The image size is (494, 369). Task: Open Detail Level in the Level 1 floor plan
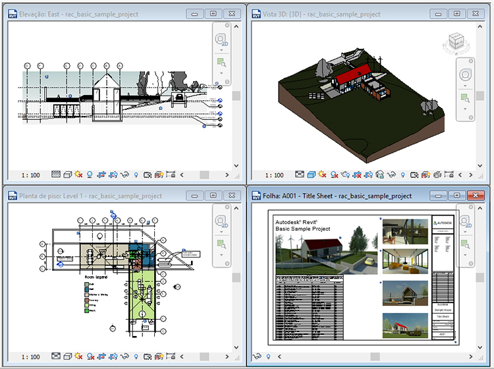click(x=56, y=356)
